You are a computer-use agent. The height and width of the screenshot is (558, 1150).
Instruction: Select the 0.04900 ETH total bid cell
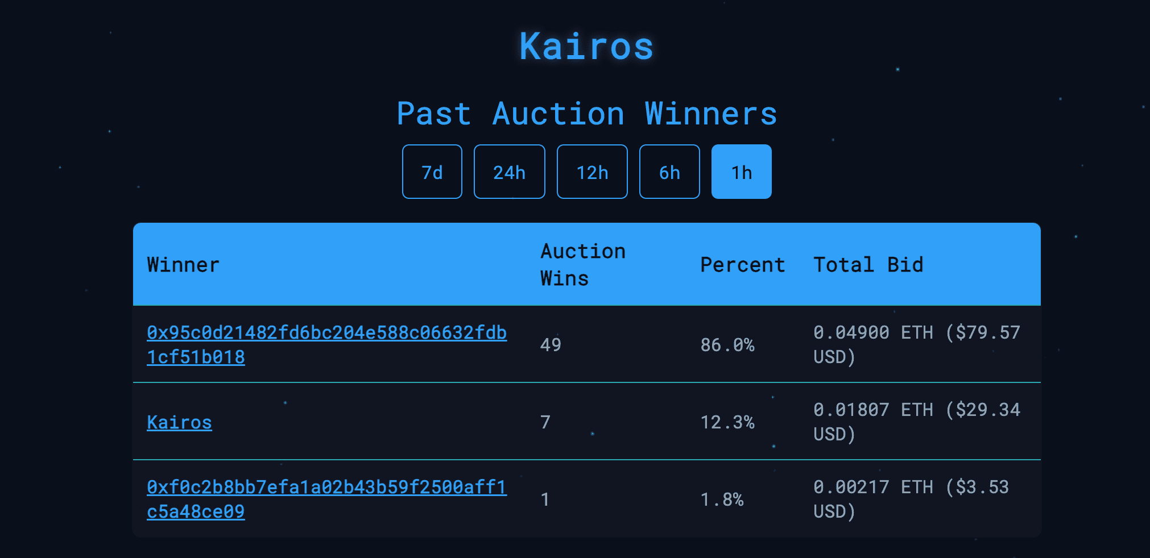(917, 344)
